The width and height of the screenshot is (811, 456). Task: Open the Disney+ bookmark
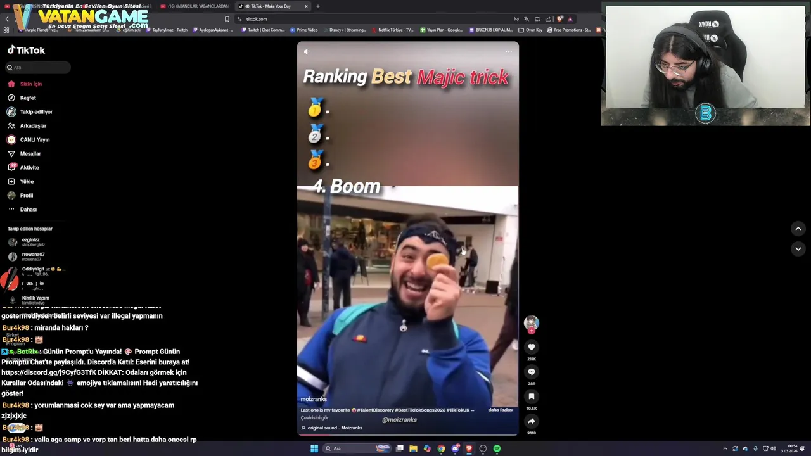pyautogui.click(x=345, y=30)
